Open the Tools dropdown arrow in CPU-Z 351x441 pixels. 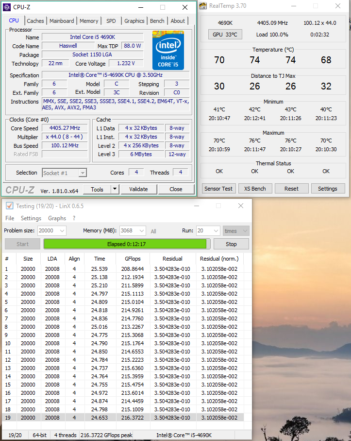point(115,189)
